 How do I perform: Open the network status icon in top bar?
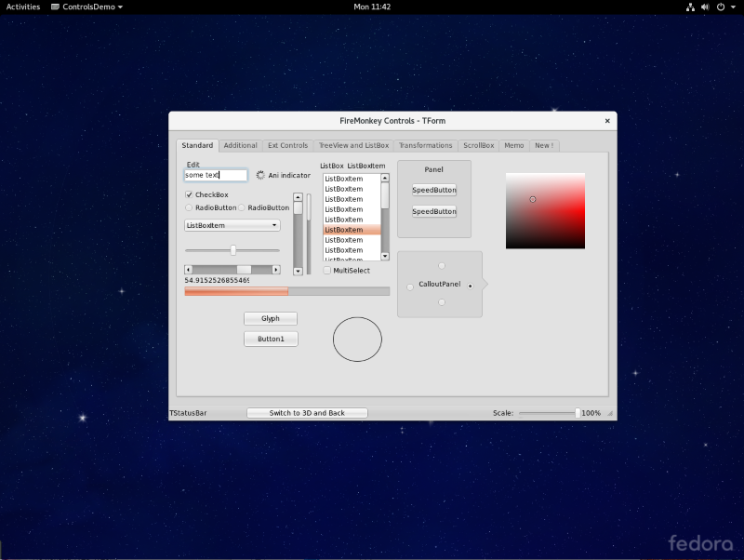pos(690,7)
